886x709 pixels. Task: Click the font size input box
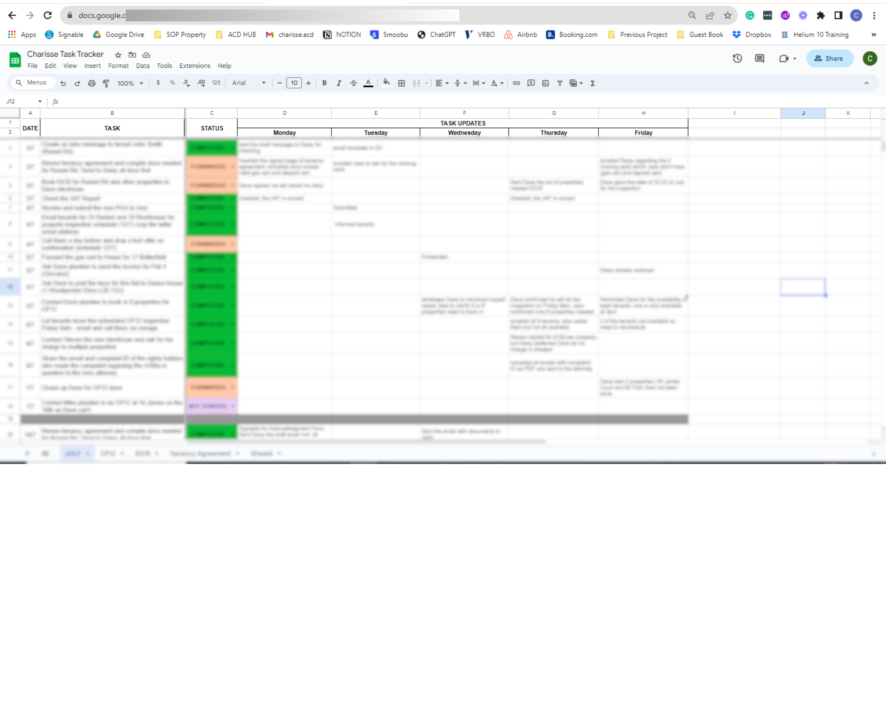(294, 83)
